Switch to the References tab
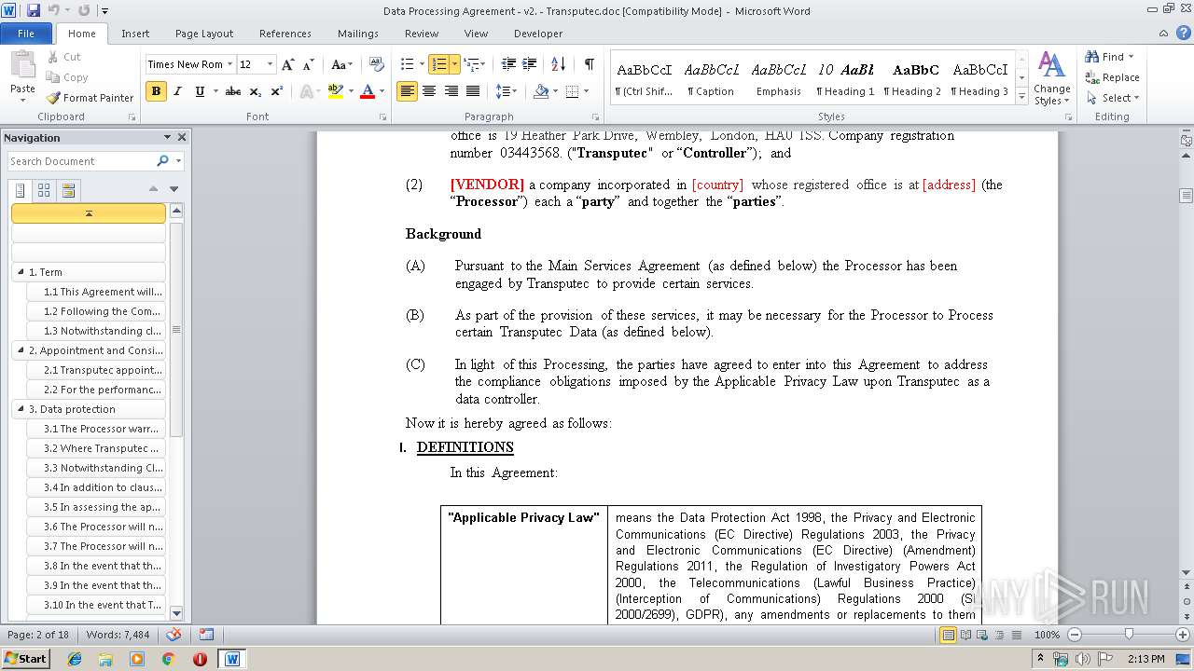 [285, 34]
